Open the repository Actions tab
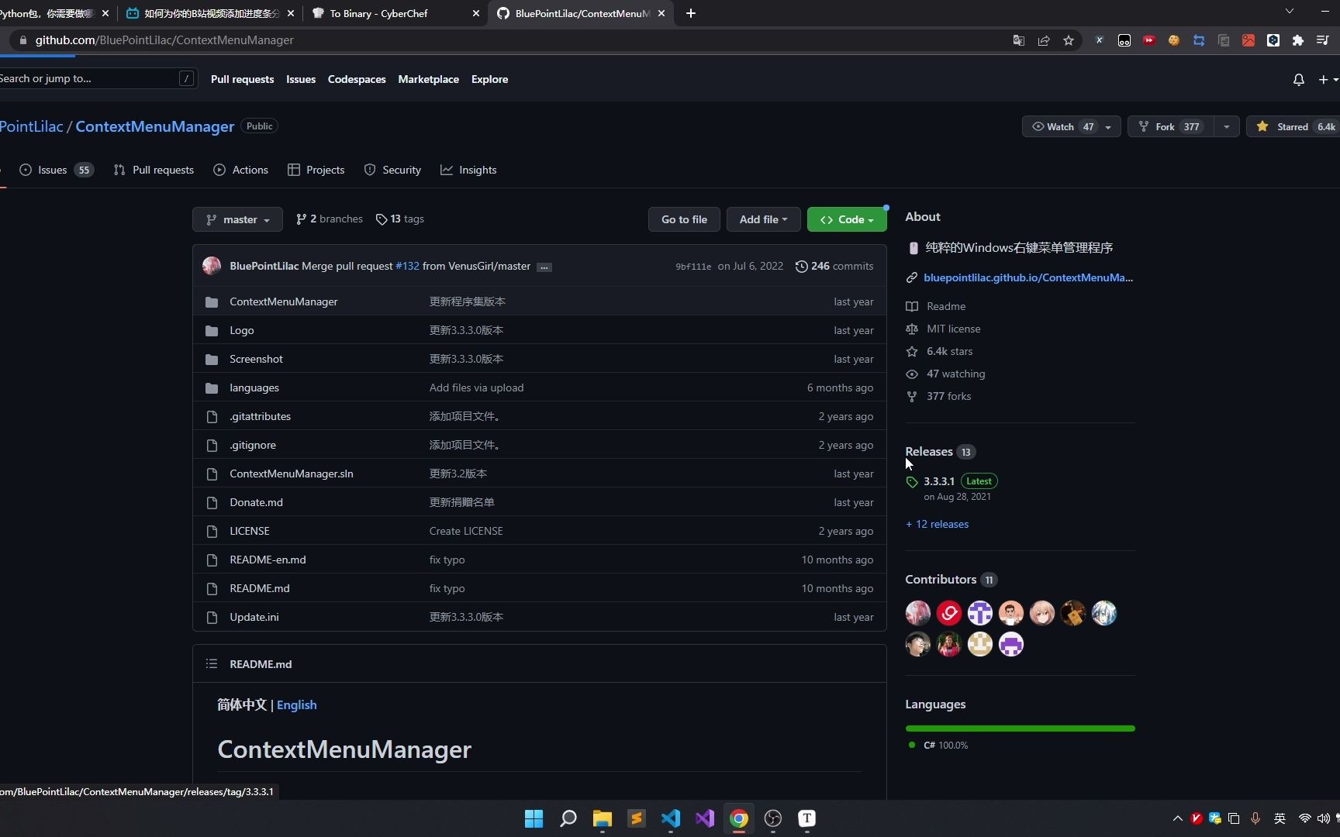The image size is (1340, 837). point(240,170)
